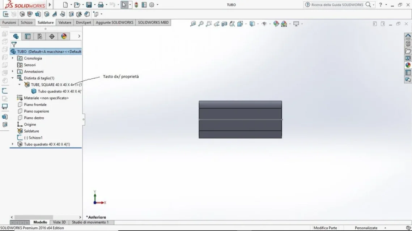Save the part with the floppy disk icon
Screen dimensions: 412x231
[89, 5]
